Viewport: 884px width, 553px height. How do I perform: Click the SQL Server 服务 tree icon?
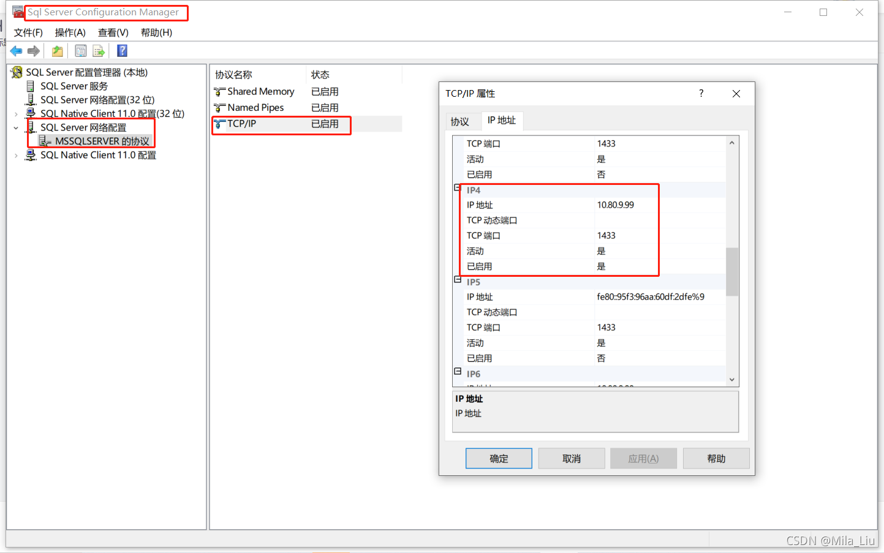click(31, 86)
